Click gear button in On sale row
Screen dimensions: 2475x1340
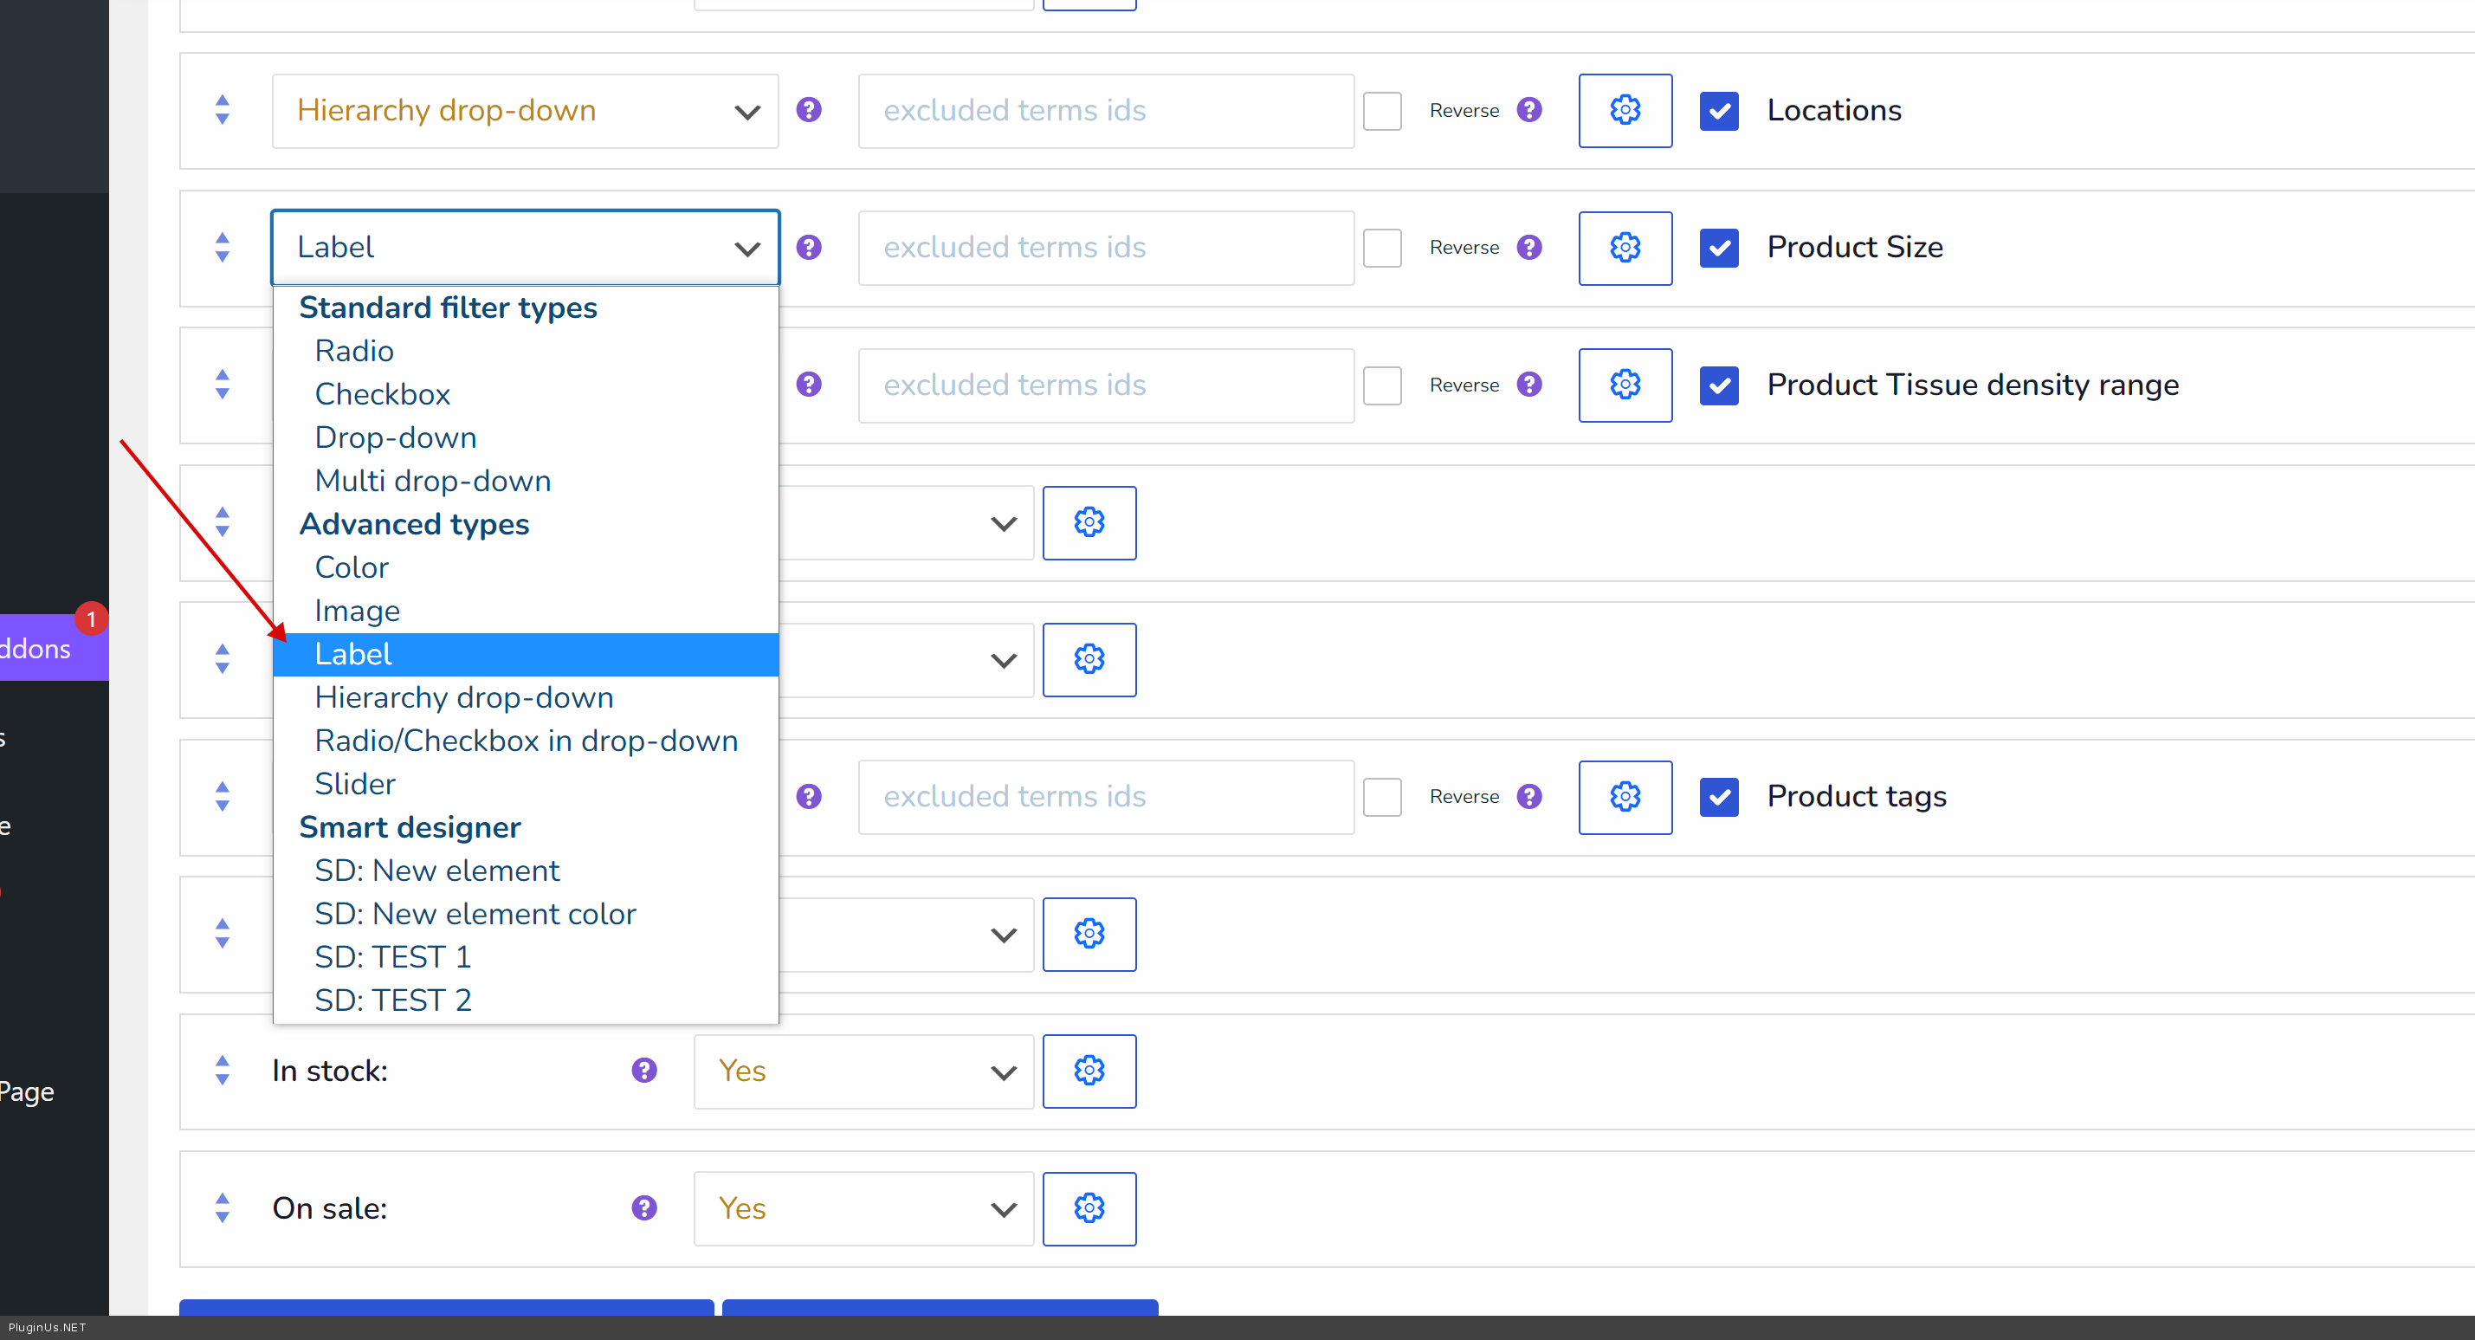[1089, 1208]
